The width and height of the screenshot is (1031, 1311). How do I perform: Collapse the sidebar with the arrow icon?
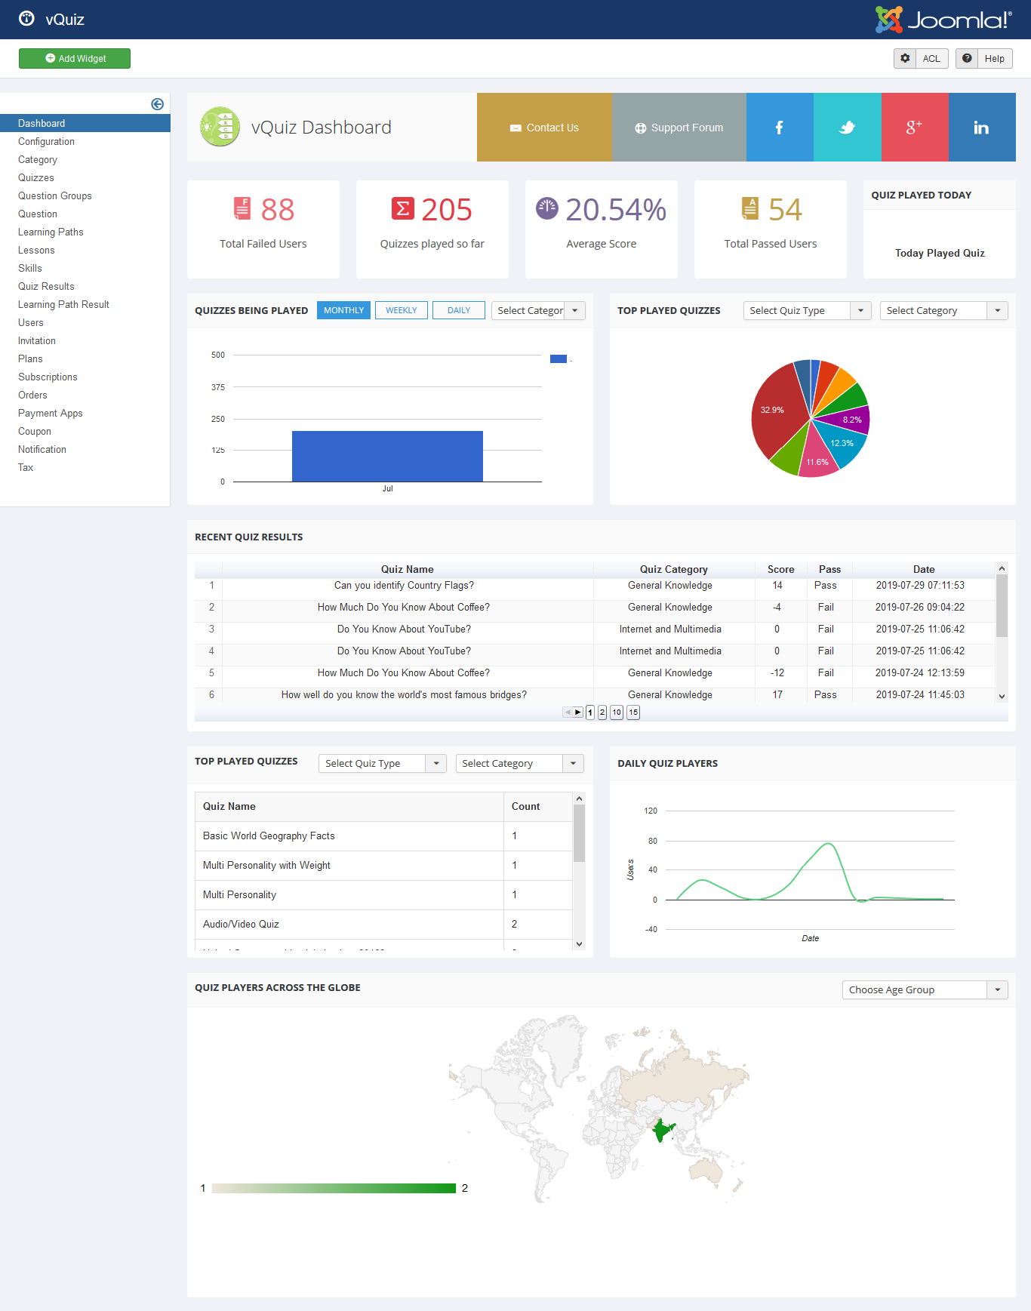[157, 104]
